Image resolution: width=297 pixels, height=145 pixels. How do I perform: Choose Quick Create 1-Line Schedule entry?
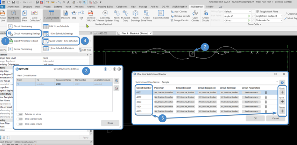pos(61,41)
